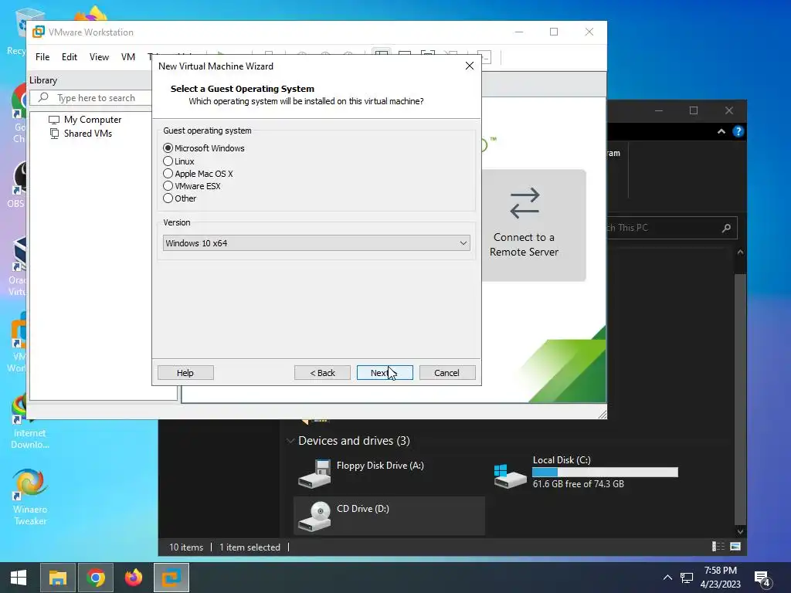
Task: Open the View menu in VMware Workstation
Action: tap(99, 57)
